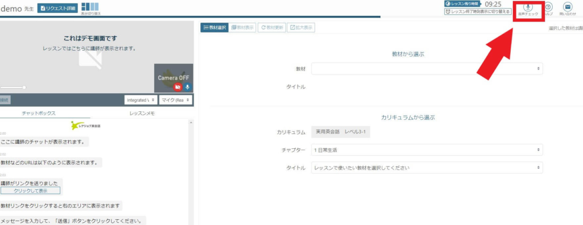Click the カリキュラムから選ぶ heading

coord(408,117)
